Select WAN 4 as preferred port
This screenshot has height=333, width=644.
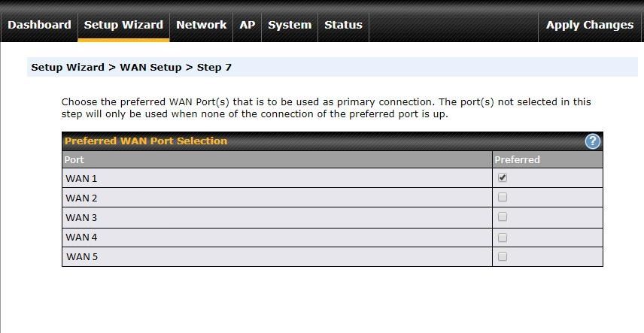[x=503, y=237]
